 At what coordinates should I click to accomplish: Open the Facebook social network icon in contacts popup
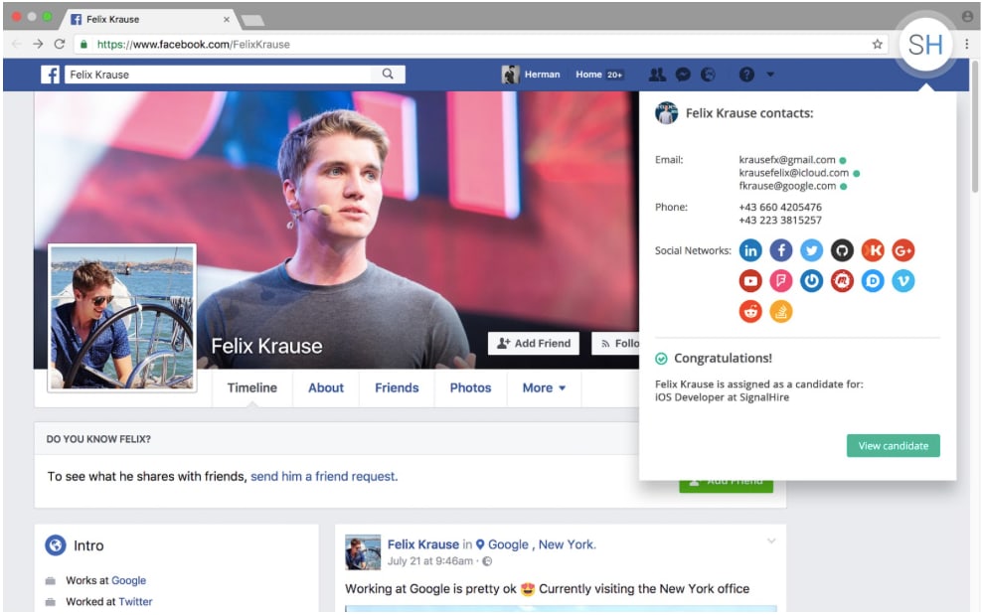pyautogui.click(x=781, y=250)
